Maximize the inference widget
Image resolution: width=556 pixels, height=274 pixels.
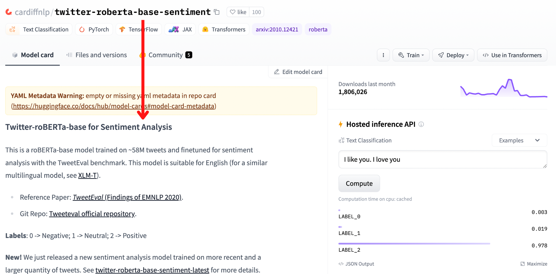tap(534, 264)
